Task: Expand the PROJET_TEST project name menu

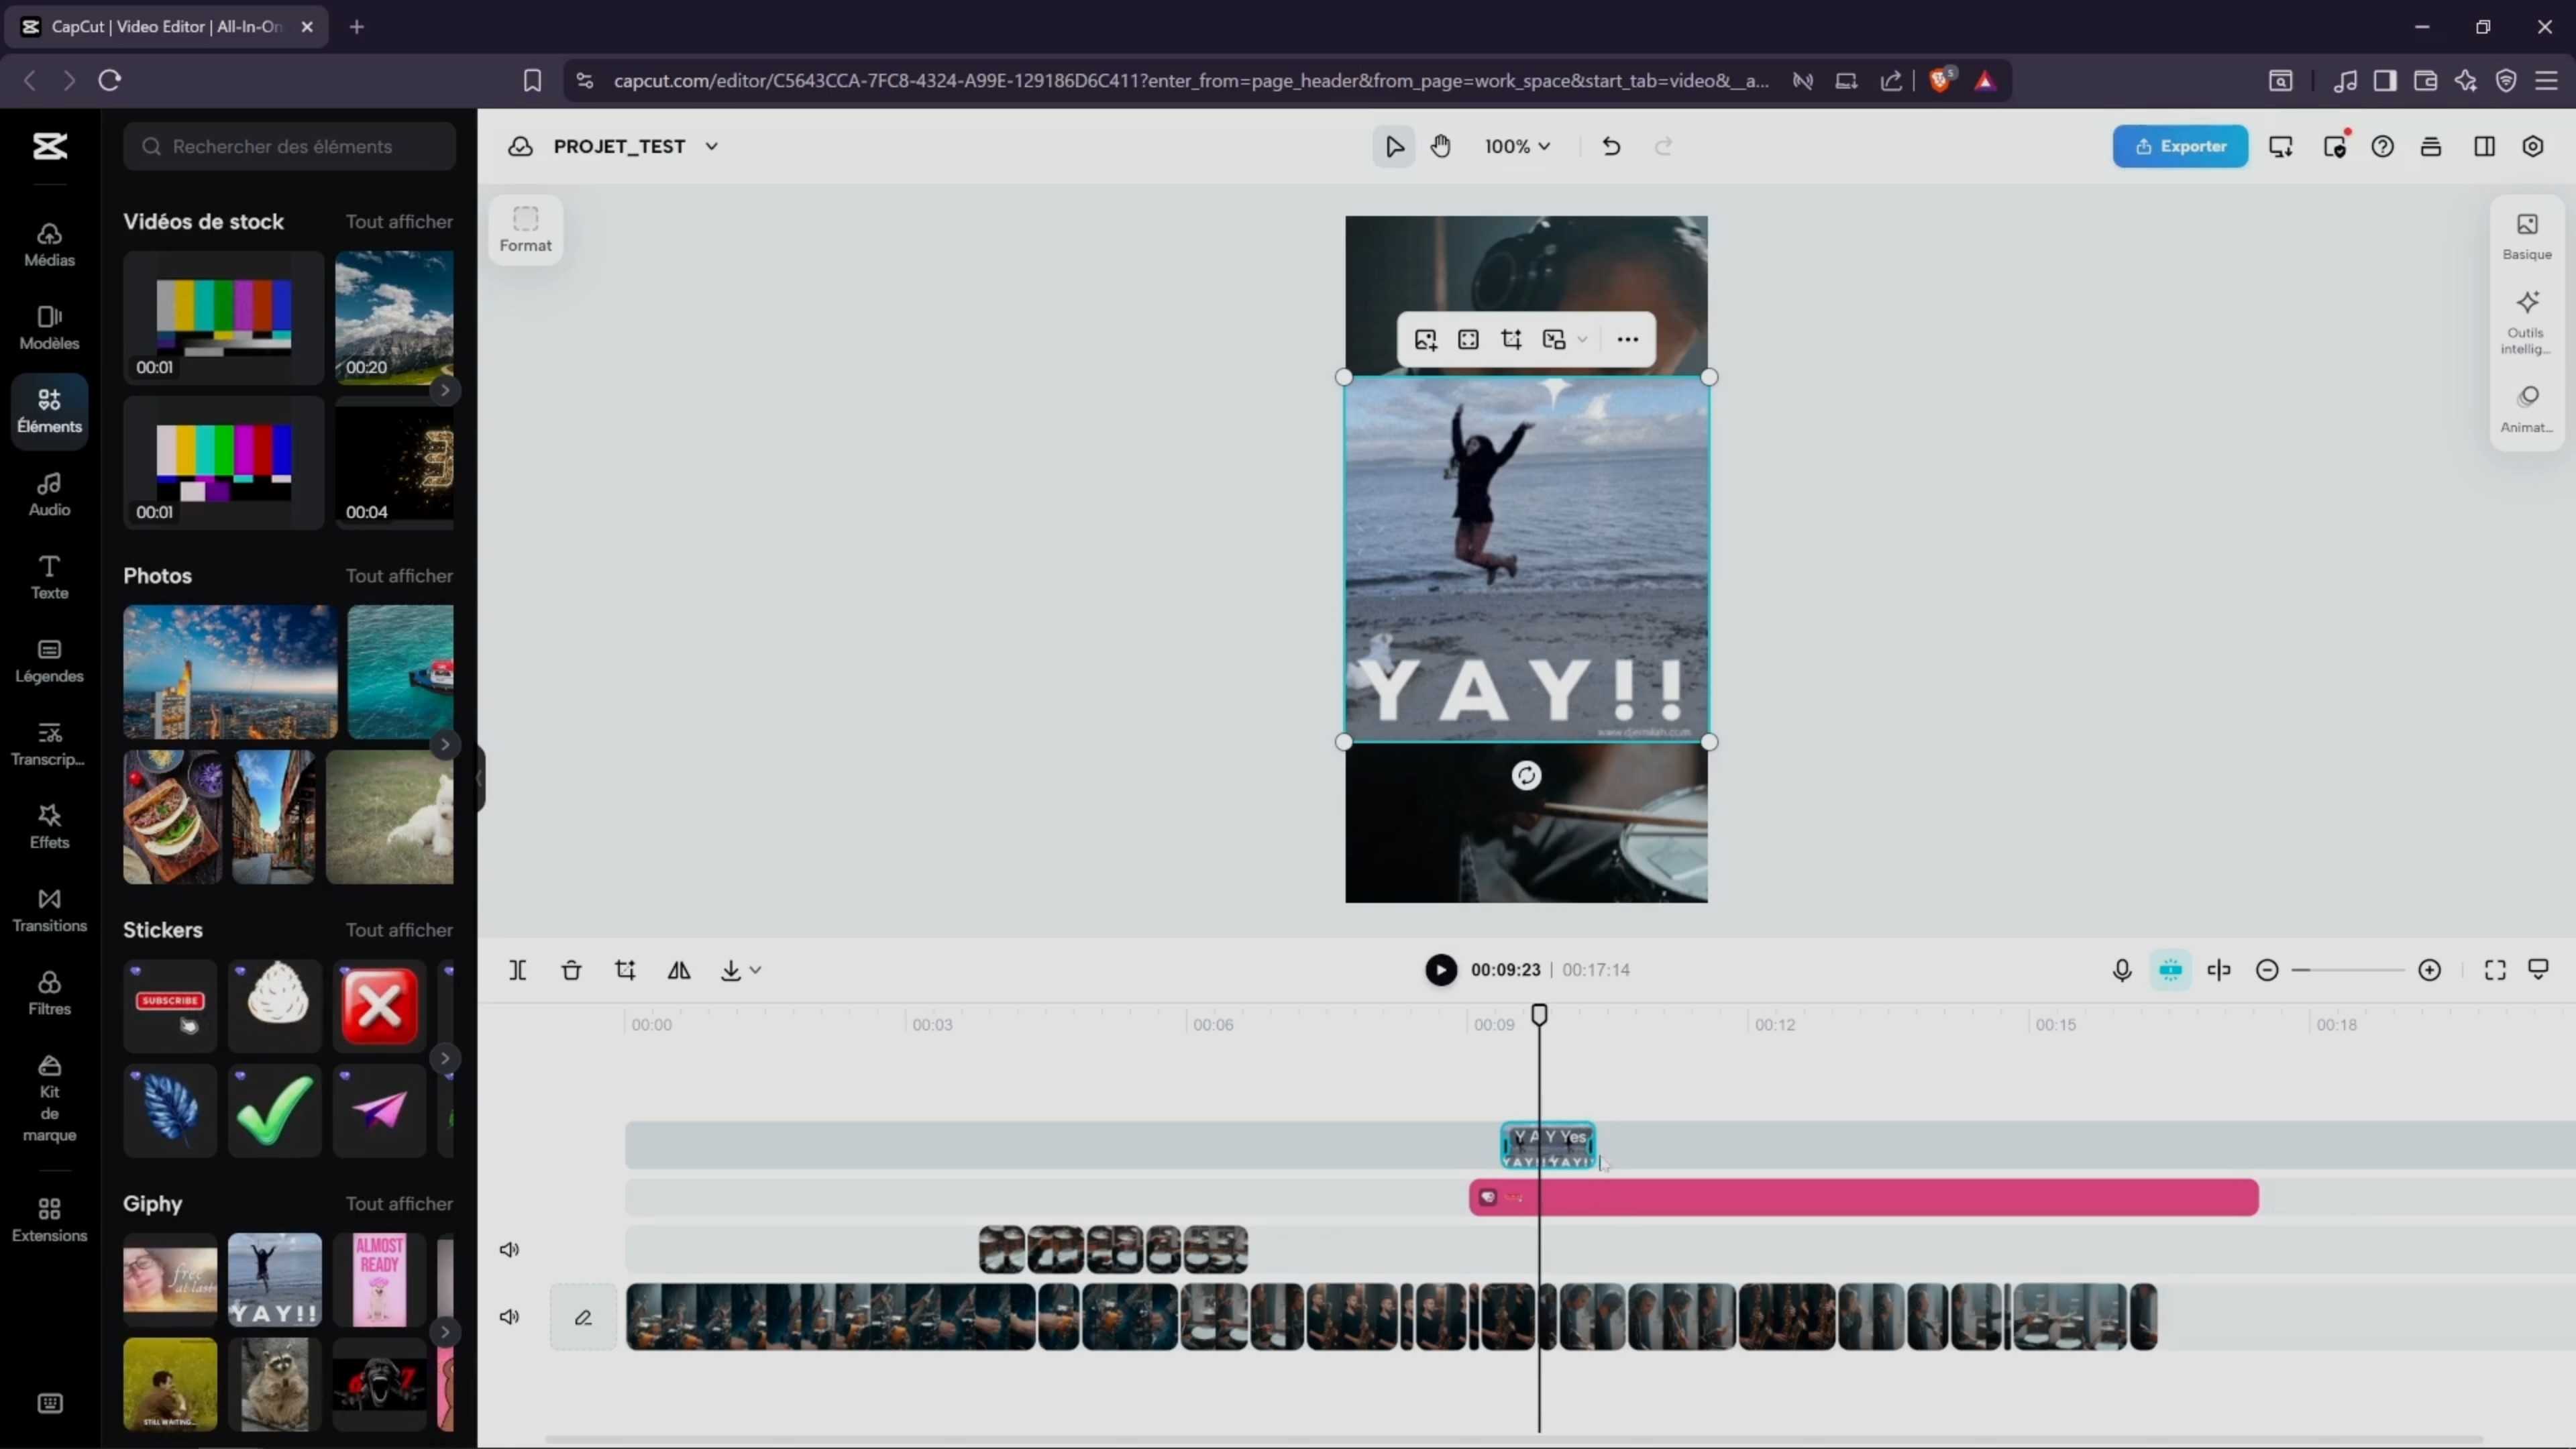Action: [x=711, y=146]
